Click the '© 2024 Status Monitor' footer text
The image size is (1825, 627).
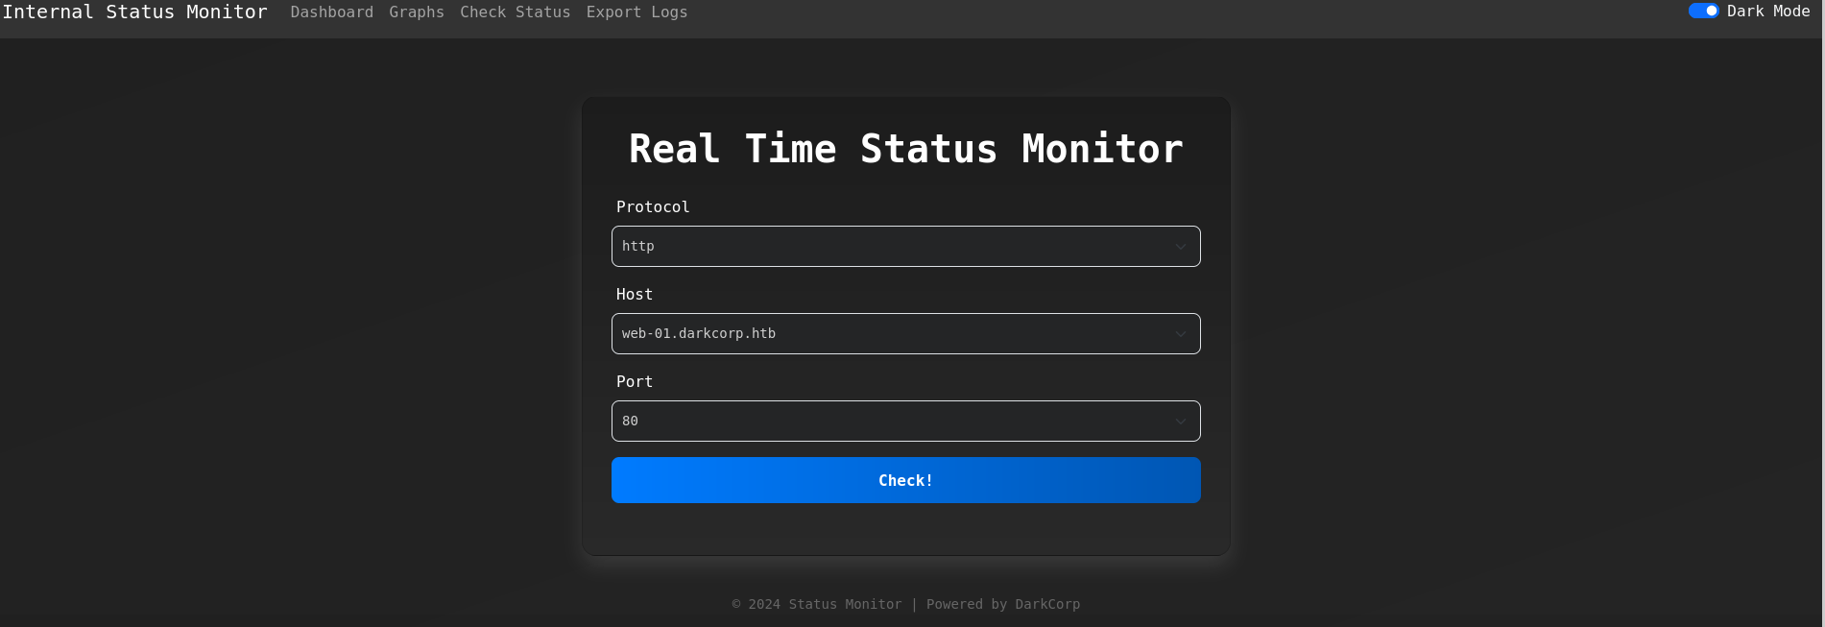pyautogui.click(x=817, y=605)
